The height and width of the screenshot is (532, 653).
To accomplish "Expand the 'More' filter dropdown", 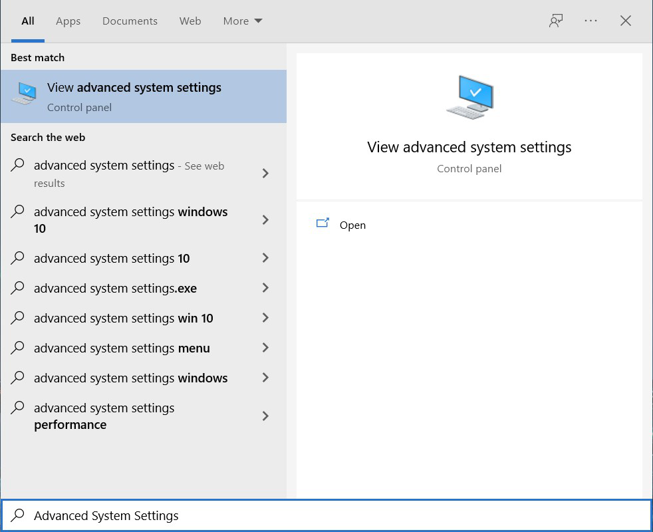I will click(243, 21).
